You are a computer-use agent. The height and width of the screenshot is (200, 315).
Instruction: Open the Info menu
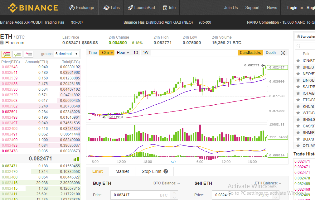169,8
